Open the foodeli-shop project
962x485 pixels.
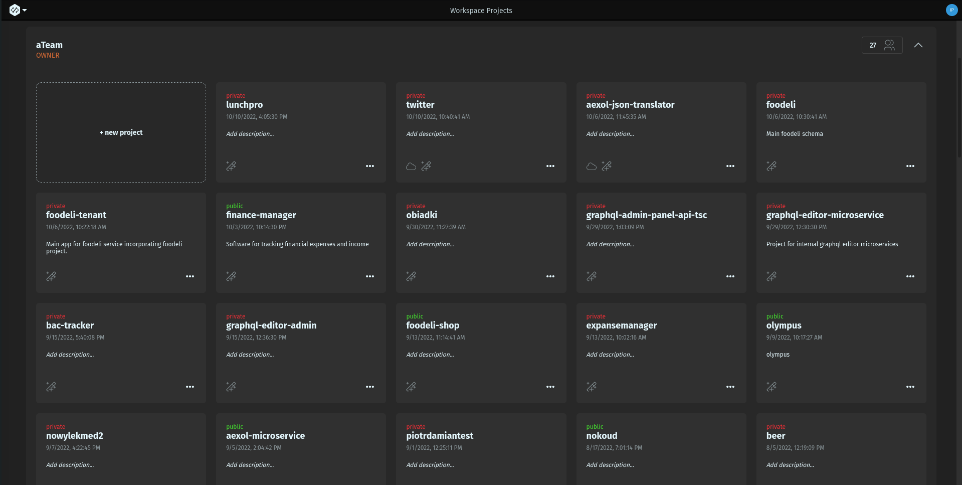(x=432, y=326)
